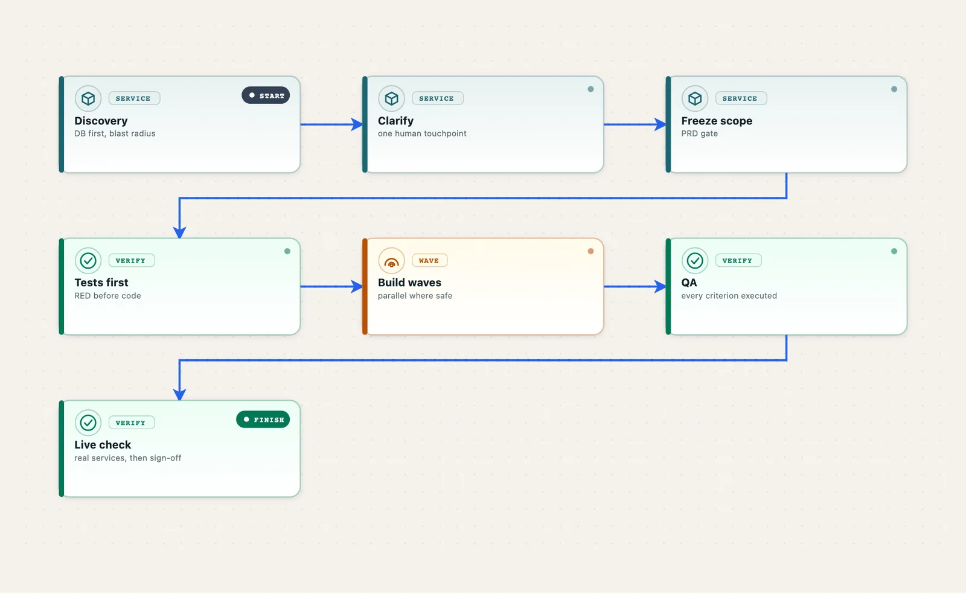Select the QA node title

coord(689,283)
